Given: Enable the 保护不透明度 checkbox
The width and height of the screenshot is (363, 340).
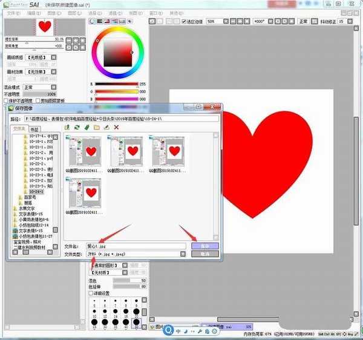Looking at the screenshot, I should point(5,100).
